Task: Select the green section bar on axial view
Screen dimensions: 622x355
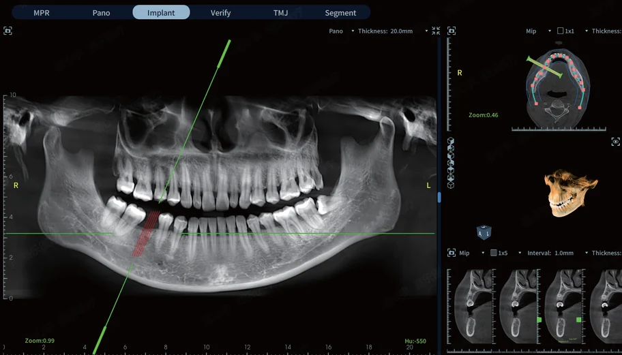Action: click(x=544, y=67)
